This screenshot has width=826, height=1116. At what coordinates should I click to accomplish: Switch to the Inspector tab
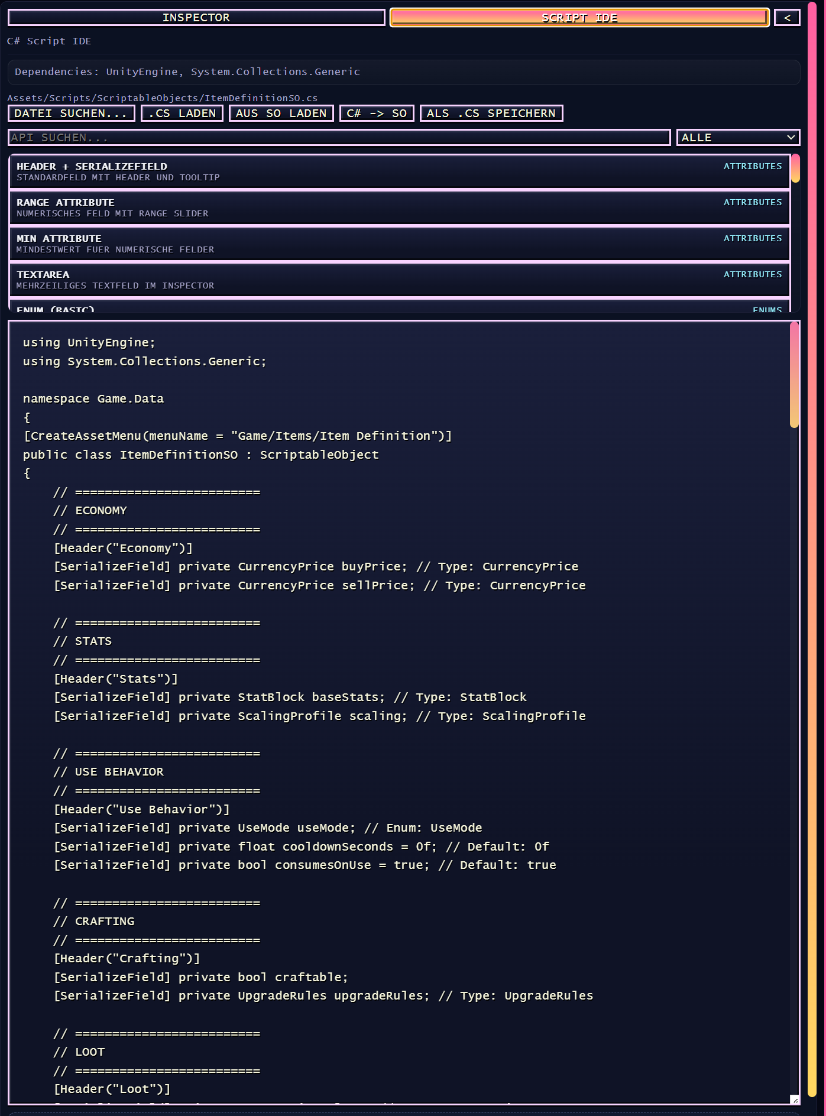pos(196,18)
